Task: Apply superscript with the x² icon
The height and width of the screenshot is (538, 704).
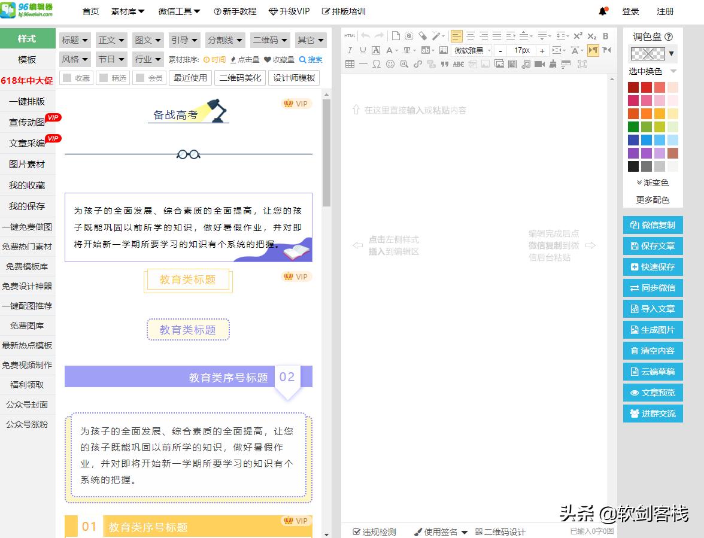Action: click(x=578, y=35)
